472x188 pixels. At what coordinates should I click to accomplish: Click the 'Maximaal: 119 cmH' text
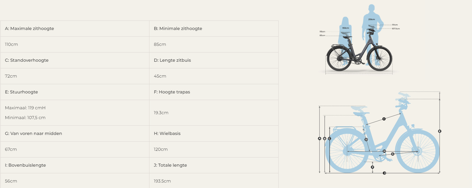25,108
